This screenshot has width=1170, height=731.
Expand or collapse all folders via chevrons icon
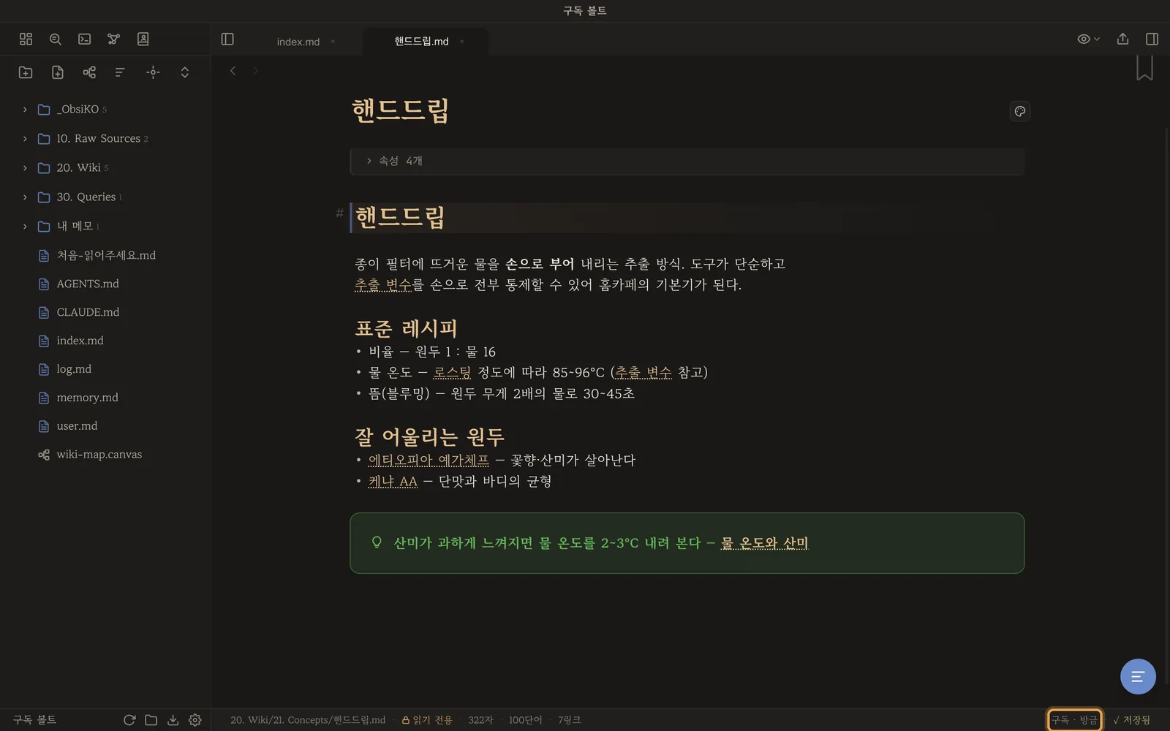(184, 72)
